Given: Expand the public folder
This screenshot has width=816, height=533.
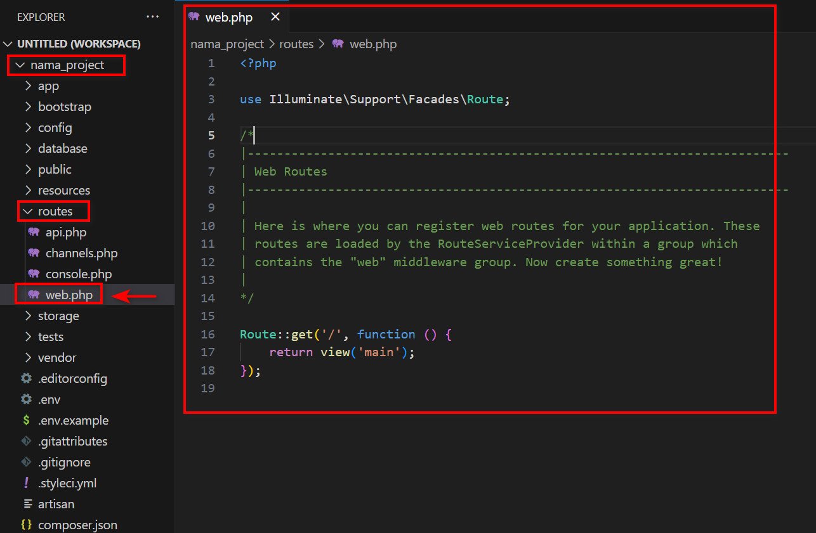Looking at the screenshot, I should [x=28, y=169].
